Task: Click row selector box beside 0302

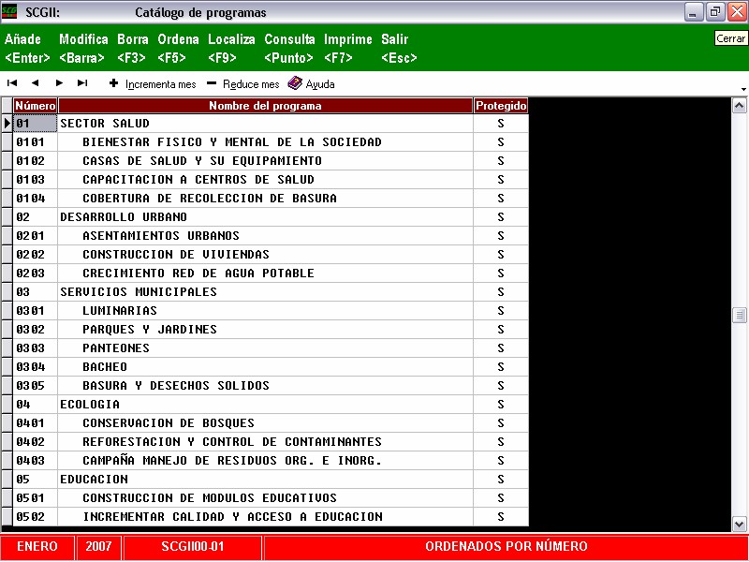Action: point(7,330)
